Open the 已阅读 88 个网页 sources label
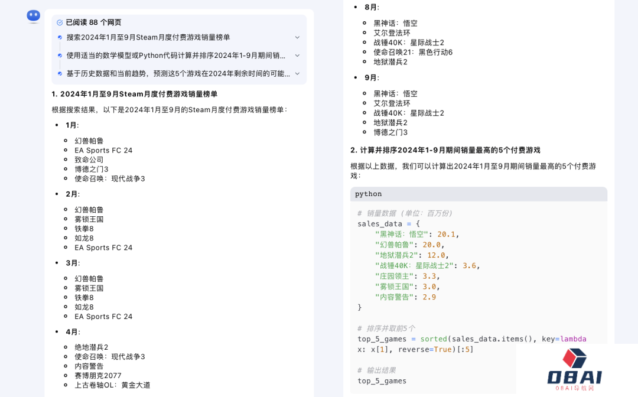This screenshot has height=397, width=638. tap(93, 22)
